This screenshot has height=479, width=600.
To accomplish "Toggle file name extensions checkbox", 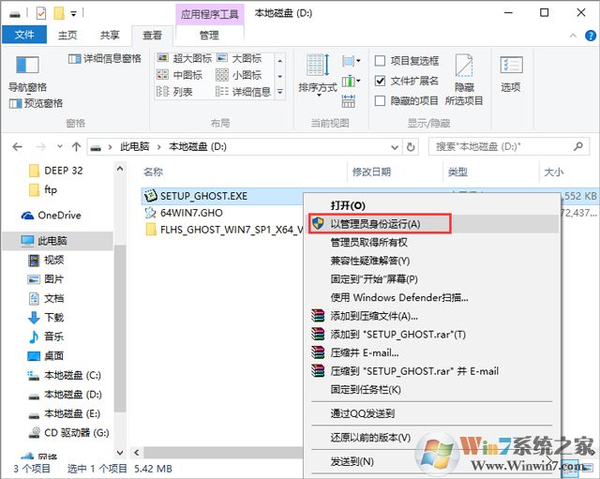I will point(407,82).
